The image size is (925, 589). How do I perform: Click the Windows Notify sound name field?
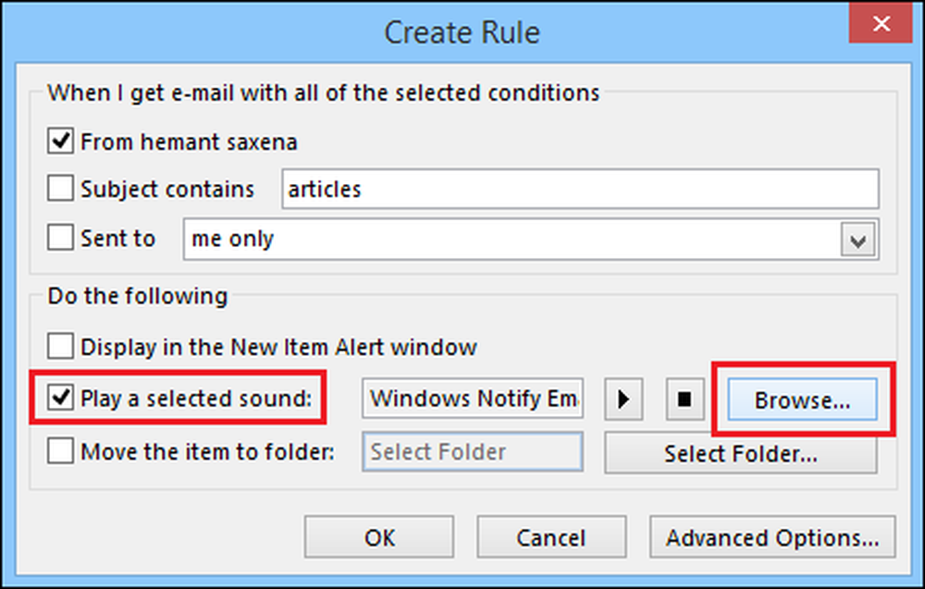tap(473, 399)
